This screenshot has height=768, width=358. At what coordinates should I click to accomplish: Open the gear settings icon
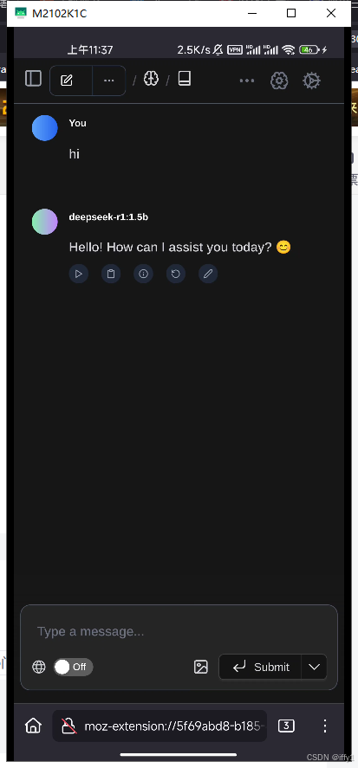click(x=311, y=81)
